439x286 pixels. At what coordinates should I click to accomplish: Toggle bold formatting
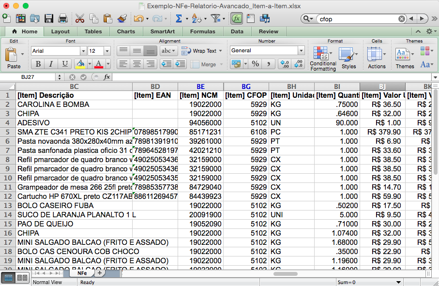tap(38, 64)
